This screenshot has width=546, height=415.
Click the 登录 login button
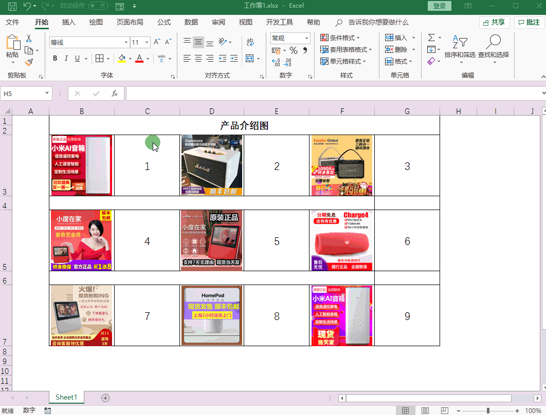[439, 6]
